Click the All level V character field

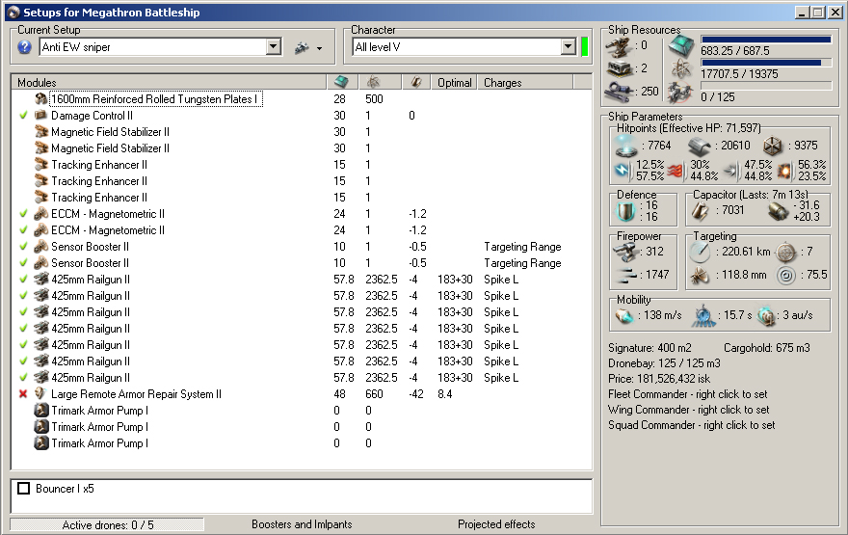(457, 47)
